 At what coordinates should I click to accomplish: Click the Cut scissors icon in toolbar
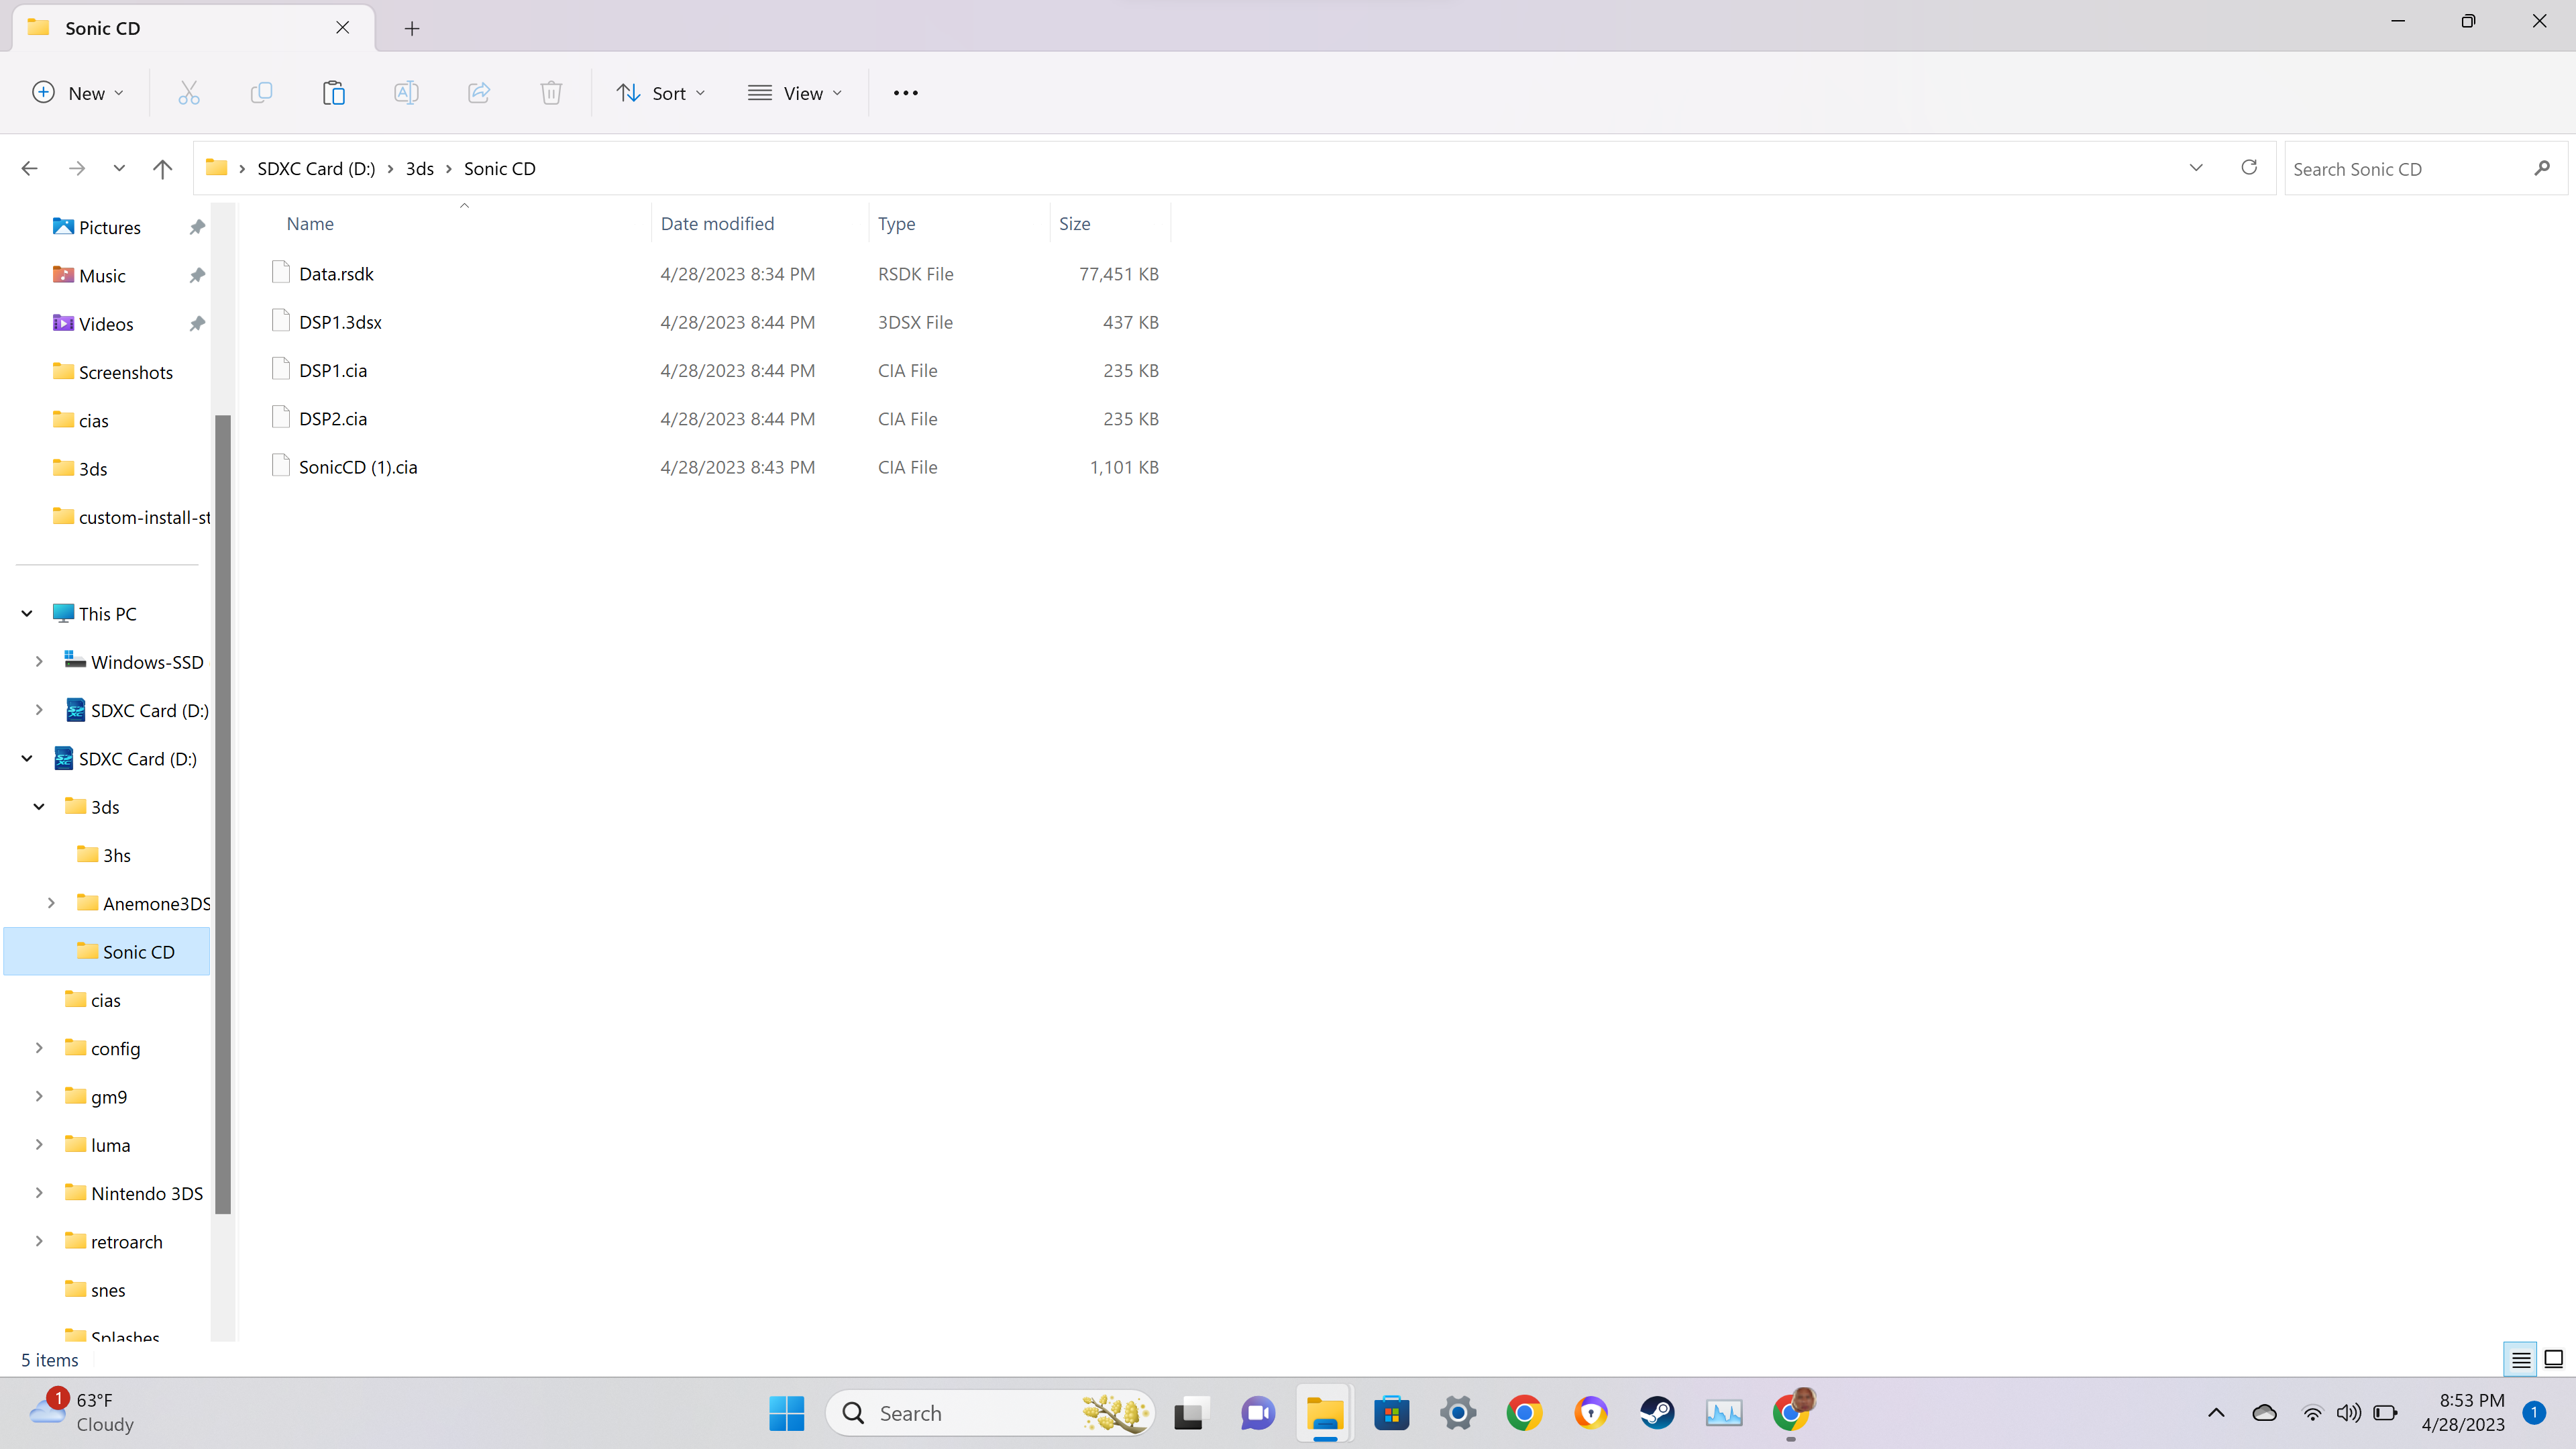point(189,93)
